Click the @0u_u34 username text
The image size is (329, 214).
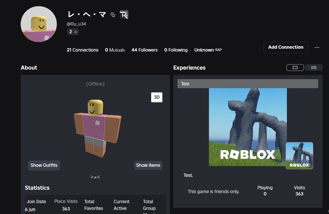[76, 24]
